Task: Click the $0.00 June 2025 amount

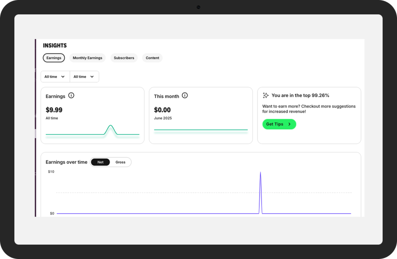Action: [162, 110]
